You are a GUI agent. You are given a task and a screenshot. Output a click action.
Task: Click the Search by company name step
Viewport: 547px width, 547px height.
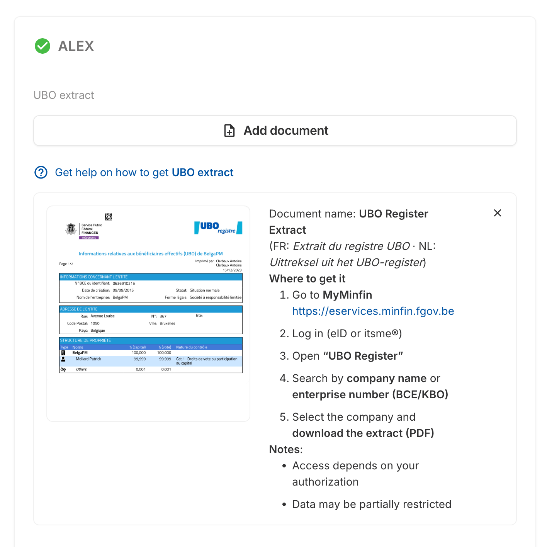coord(370,386)
